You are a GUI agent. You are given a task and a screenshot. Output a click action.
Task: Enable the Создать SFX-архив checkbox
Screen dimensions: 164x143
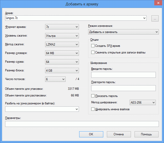click(93, 46)
